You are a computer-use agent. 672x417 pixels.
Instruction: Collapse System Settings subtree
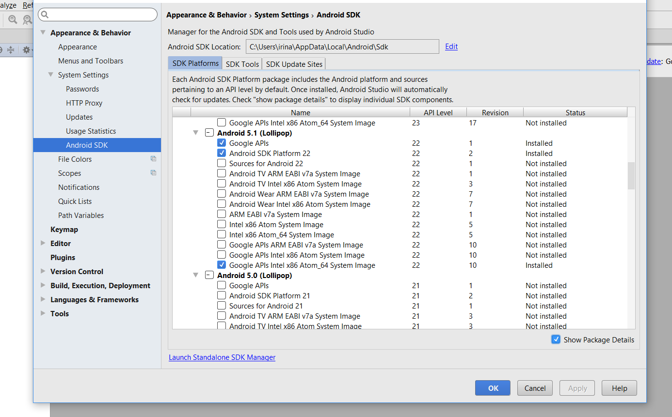point(51,75)
